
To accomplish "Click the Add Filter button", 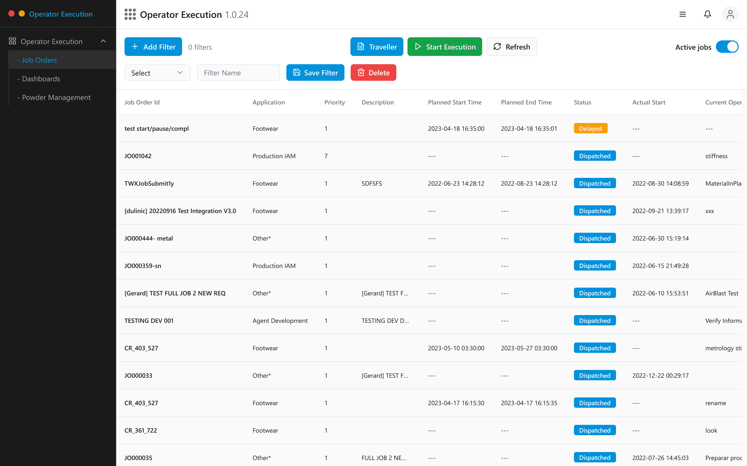I will (x=153, y=47).
